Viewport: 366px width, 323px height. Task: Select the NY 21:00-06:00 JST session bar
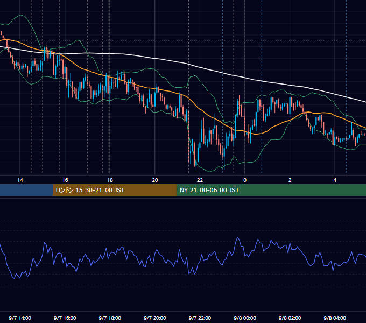(x=271, y=190)
